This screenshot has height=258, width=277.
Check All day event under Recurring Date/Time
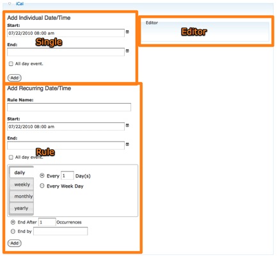11,157
